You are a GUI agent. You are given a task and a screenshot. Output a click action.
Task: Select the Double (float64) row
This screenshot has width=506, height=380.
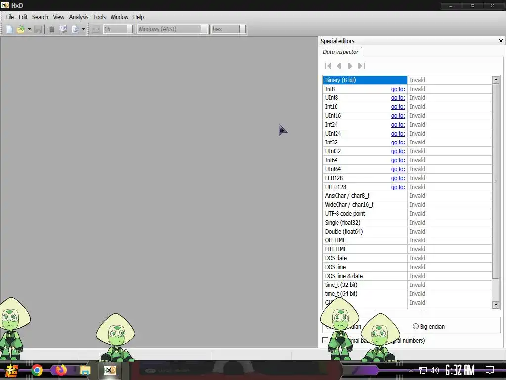click(407, 232)
